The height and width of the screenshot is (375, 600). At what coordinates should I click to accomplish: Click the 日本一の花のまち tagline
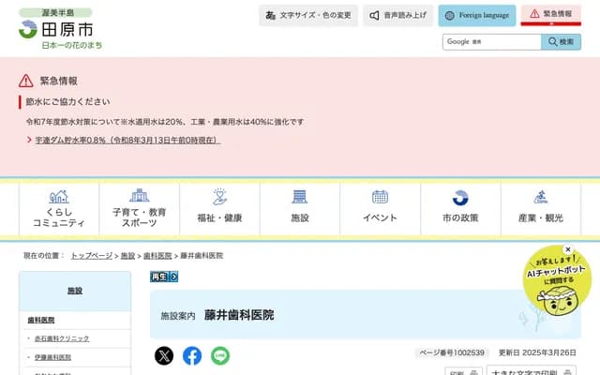[72, 46]
